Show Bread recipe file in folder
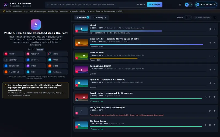The height and width of the screenshot is (137, 220). 210,97
